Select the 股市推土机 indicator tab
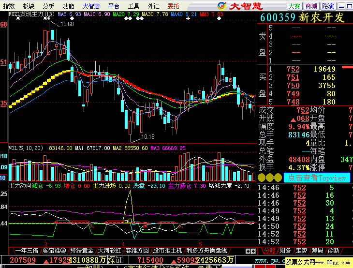This screenshot has width=353, height=268. click(x=167, y=251)
